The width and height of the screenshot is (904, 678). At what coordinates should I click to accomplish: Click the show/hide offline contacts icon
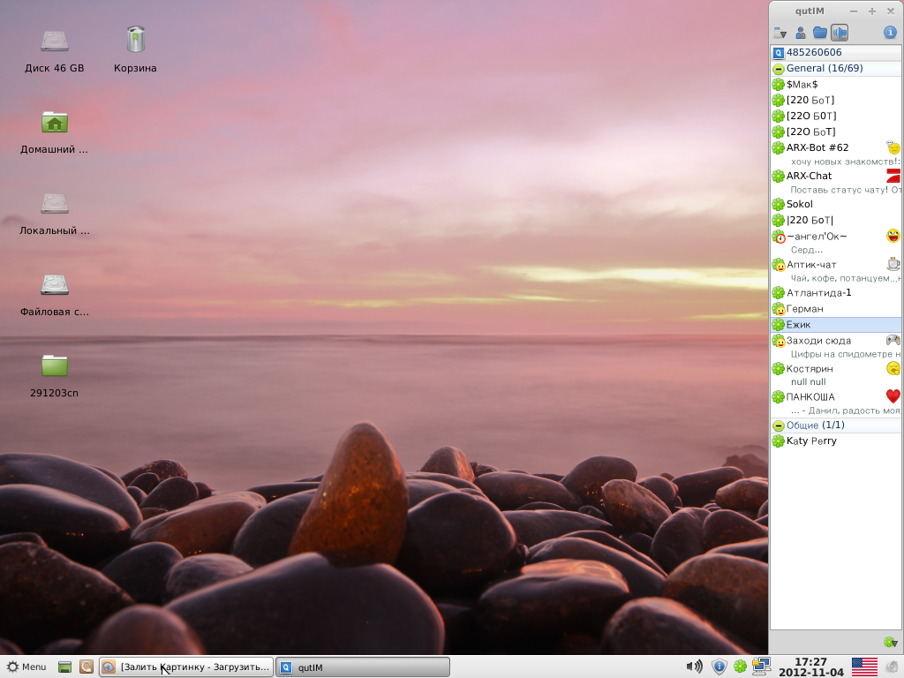coord(800,33)
